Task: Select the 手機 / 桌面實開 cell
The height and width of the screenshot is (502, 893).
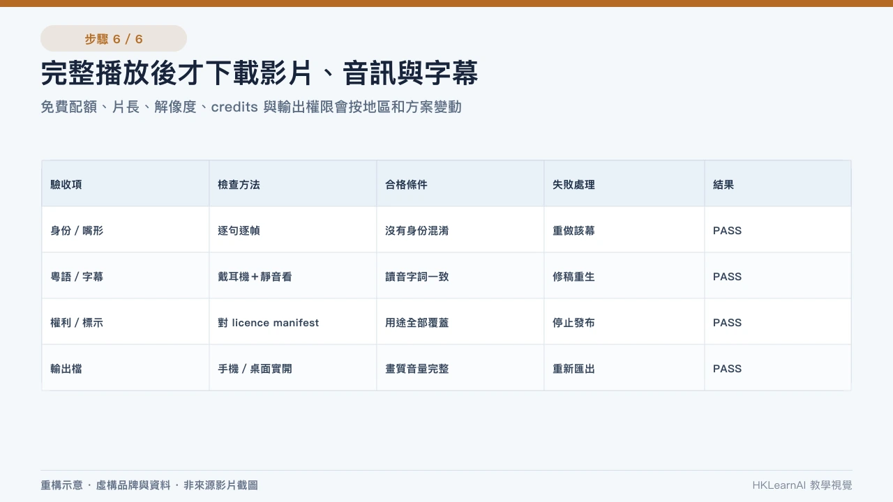Action: pos(293,368)
